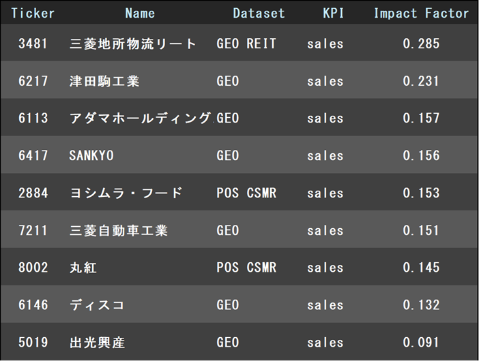Screen dimensions: 479x361
Task: Select the 津田駒工業 row name
Action: click(x=104, y=81)
